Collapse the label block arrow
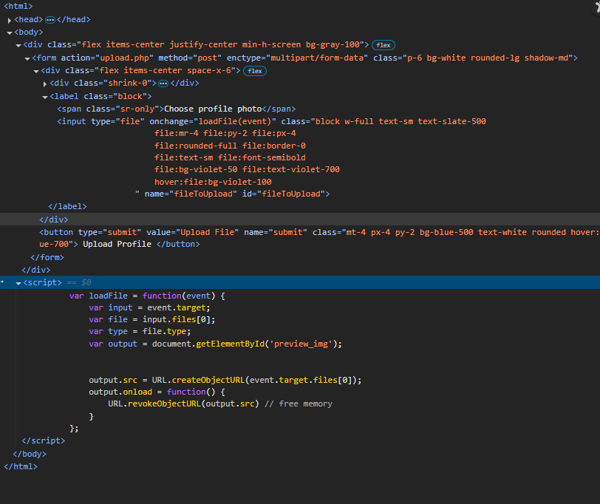The image size is (600, 504). 45,97
